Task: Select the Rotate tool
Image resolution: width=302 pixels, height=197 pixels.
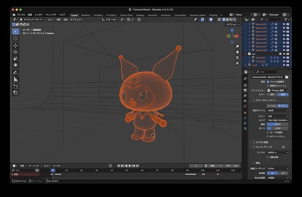Action: click(x=16, y=52)
